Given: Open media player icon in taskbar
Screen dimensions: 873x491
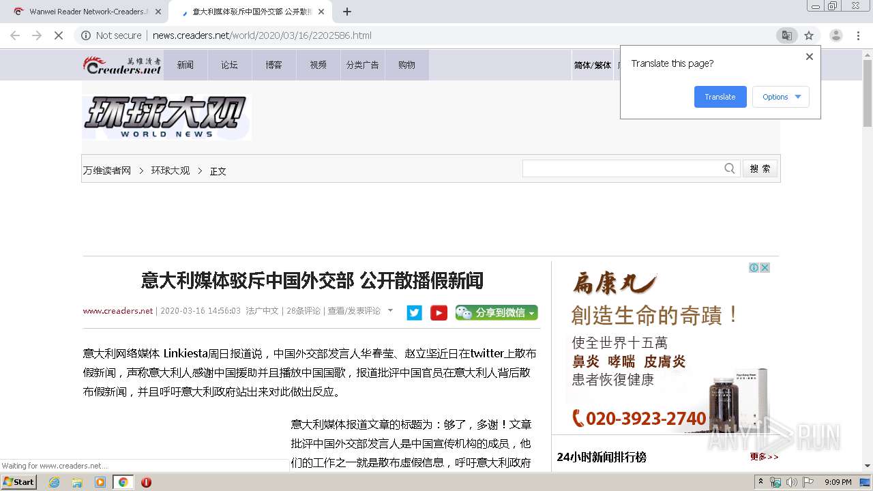Looking at the screenshot, I should tap(100, 482).
